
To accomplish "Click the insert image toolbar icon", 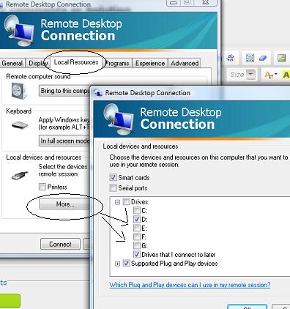I will pos(282,58).
